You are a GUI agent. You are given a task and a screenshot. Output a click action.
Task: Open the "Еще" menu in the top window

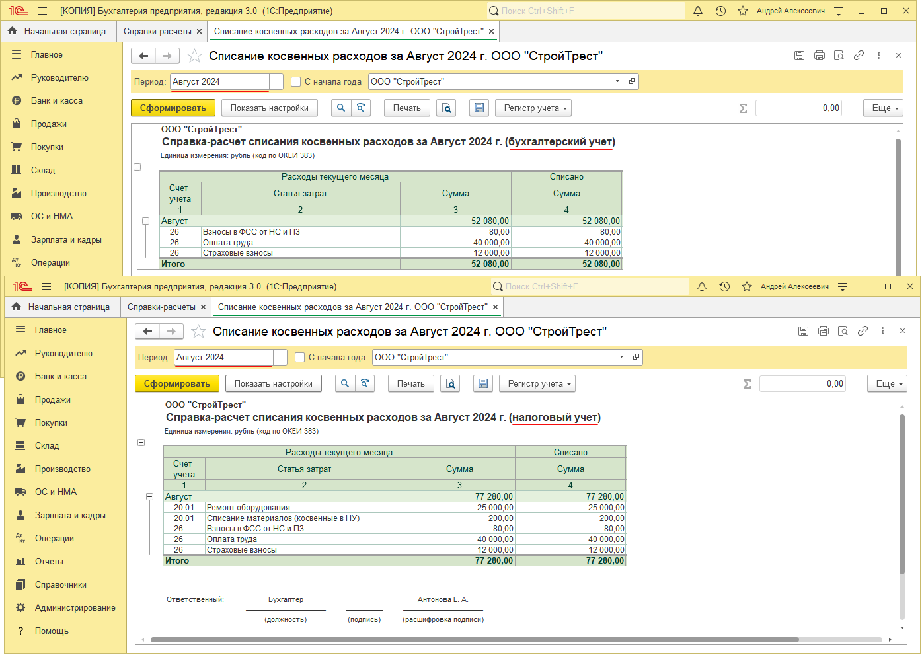883,108
